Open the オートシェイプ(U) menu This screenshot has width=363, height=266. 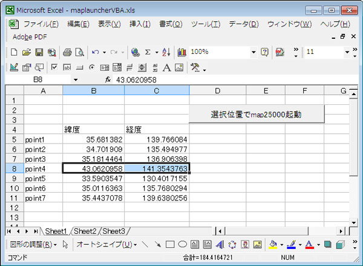point(106,244)
